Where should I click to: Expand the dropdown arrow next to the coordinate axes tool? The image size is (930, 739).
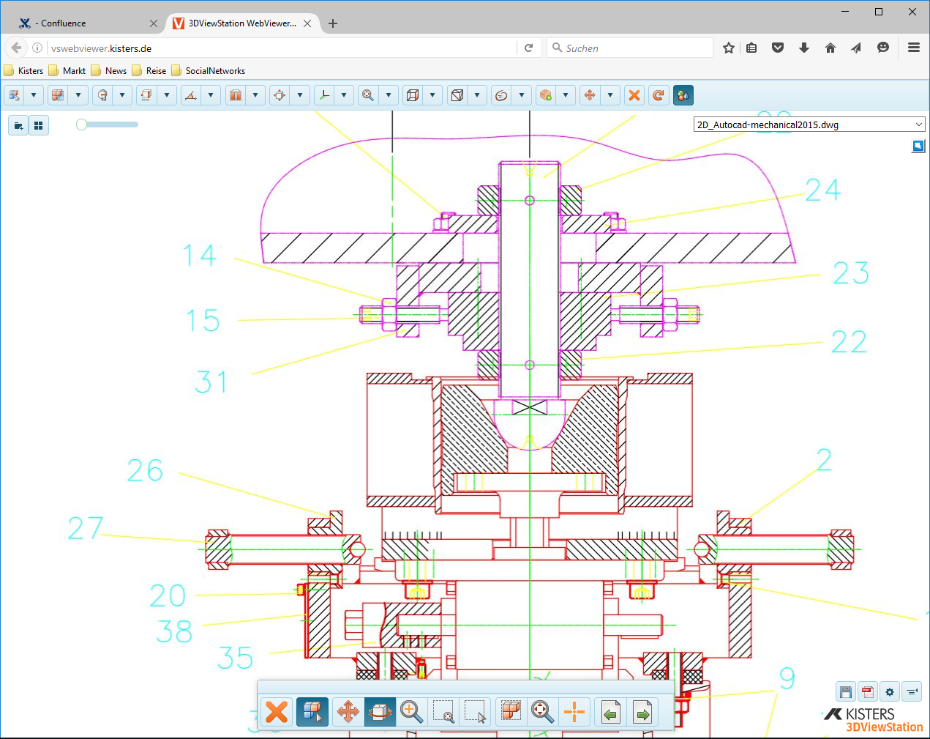click(344, 95)
